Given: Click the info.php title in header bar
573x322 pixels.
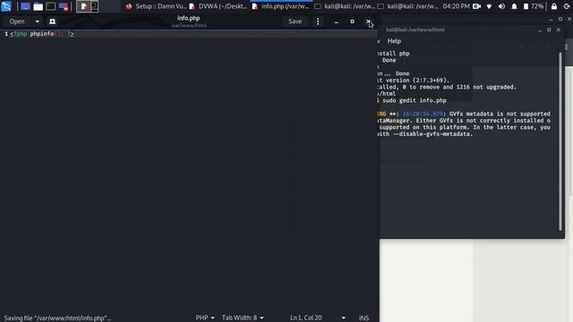Looking at the screenshot, I should pos(189,18).
